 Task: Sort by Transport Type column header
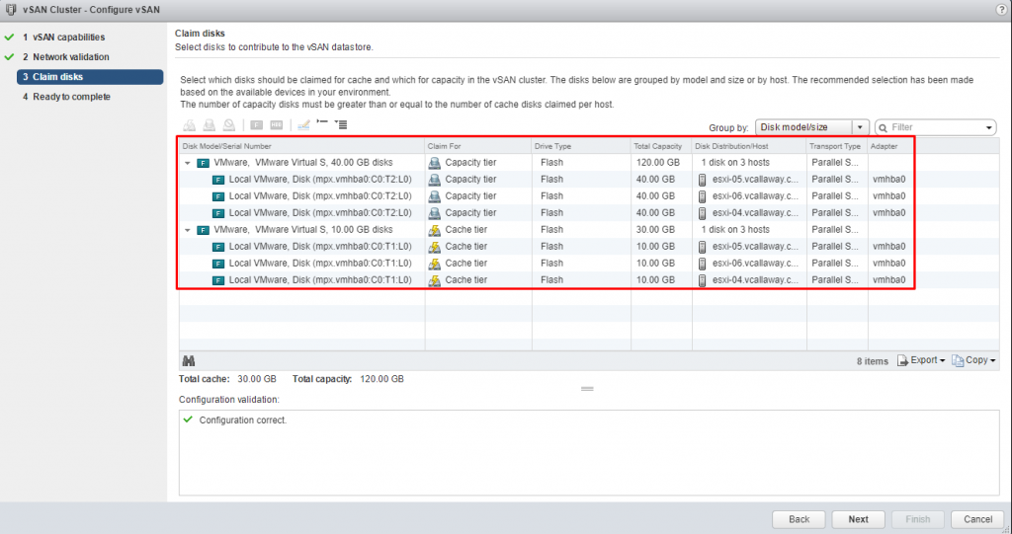[837, 146]
